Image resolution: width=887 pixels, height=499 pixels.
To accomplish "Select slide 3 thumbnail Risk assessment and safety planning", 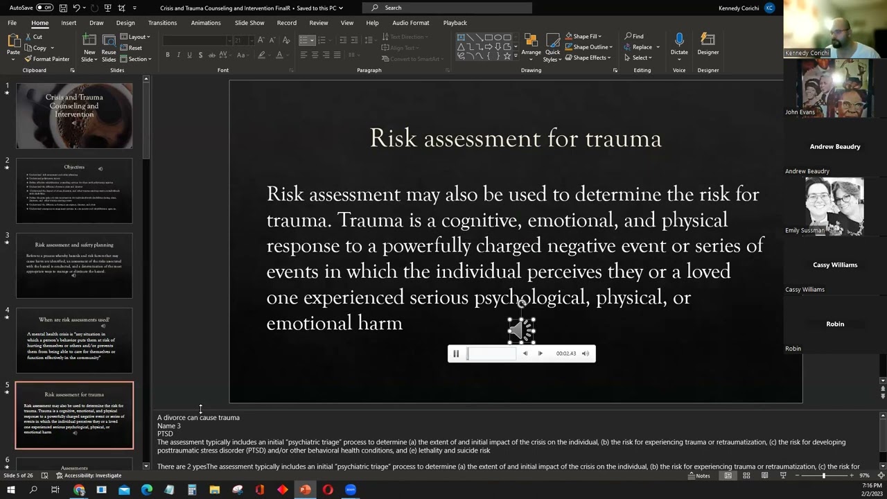I will pos(74,265).
